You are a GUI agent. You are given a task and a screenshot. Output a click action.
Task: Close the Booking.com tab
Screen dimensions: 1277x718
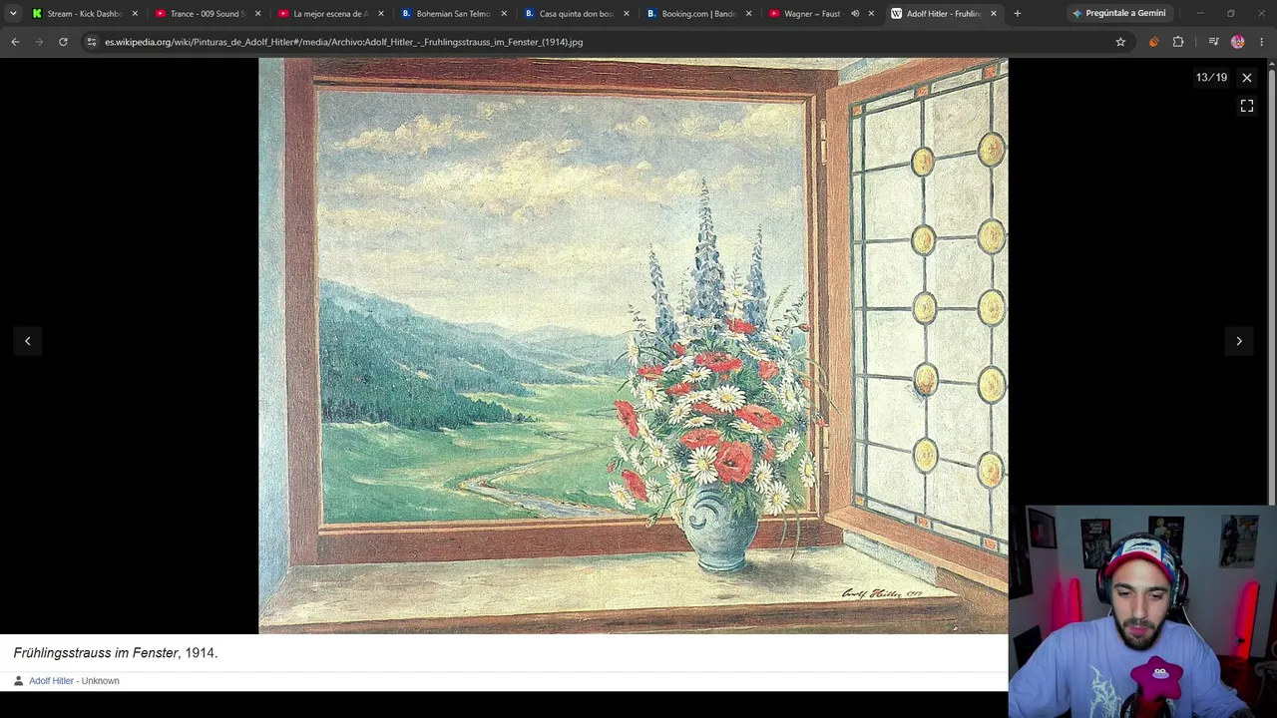(x=748, y=14)
